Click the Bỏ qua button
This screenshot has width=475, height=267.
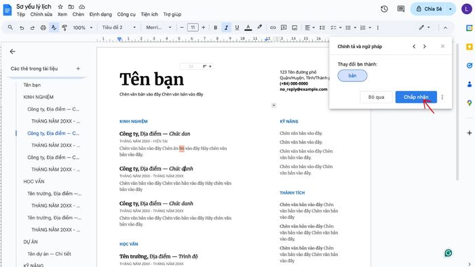376,97
